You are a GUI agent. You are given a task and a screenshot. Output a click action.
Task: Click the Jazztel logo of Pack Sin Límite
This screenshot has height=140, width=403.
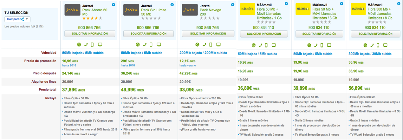(x=131, y=10)
